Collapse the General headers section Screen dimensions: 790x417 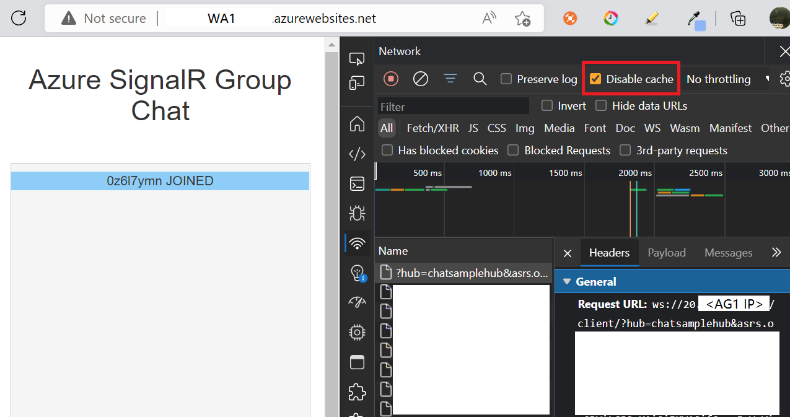(567, 281)
